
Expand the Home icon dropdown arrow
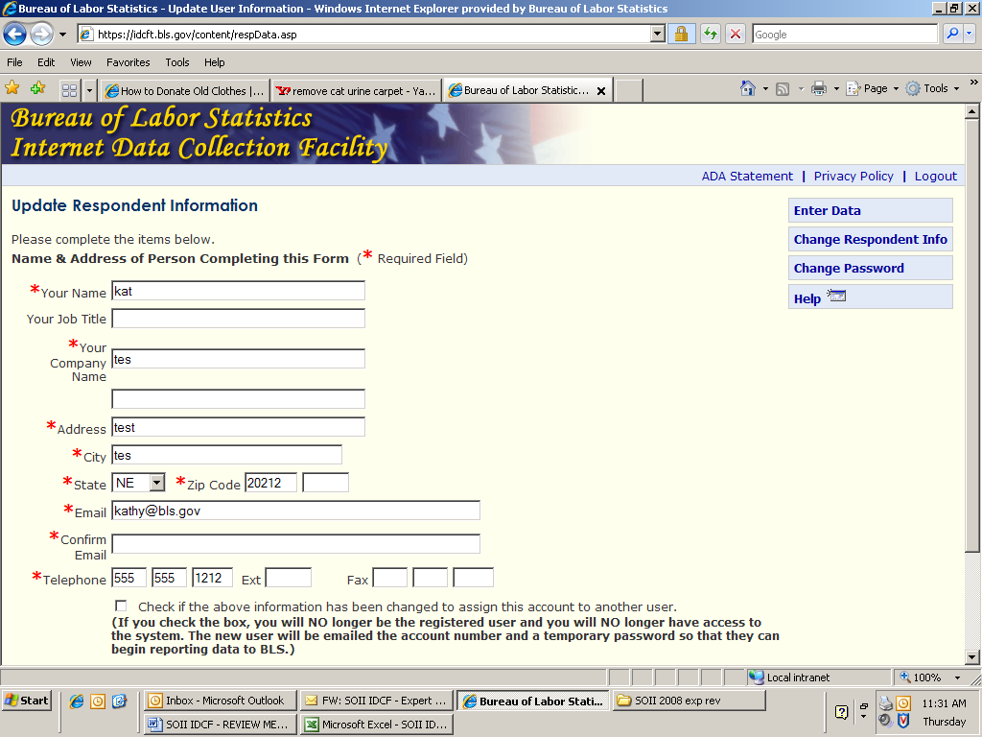[765, 89]
